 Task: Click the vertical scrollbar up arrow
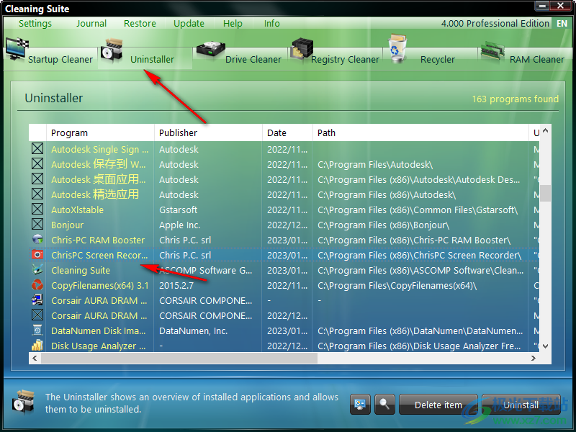point(546,130)
